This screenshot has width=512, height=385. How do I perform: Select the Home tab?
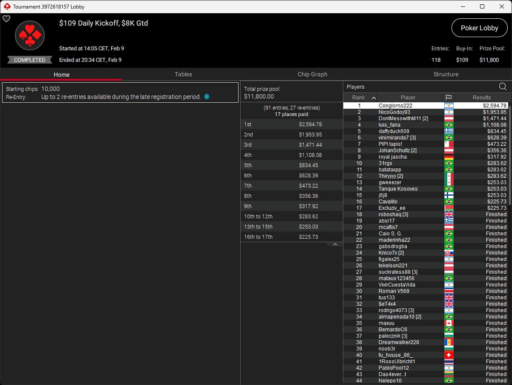pos(61,75)
